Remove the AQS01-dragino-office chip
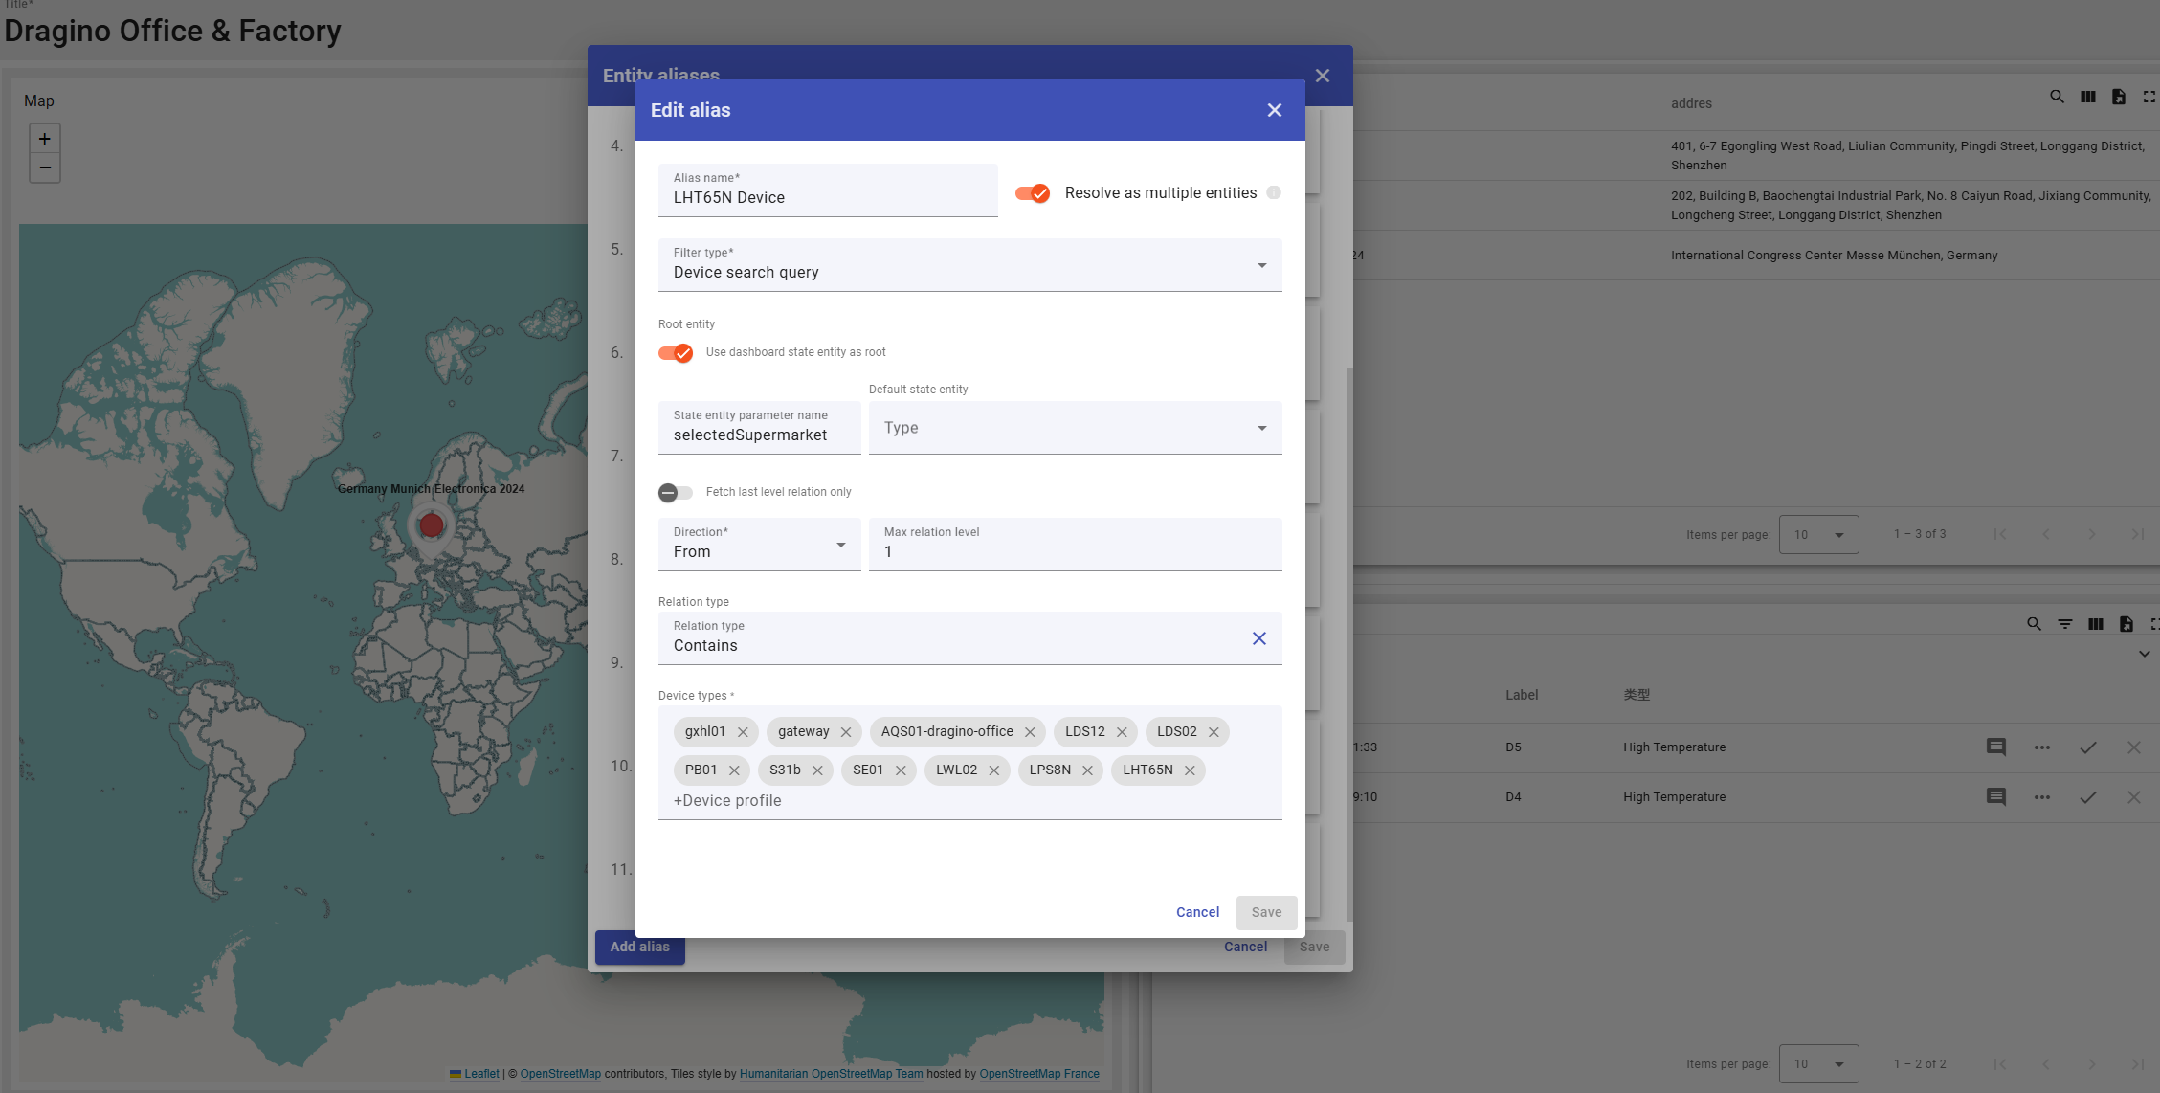The height and width of the screenshot is (1093, 2160). [x=1030, y=732]
